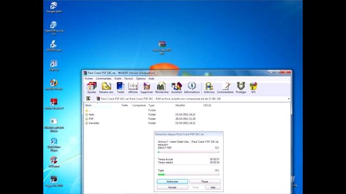Sort by the Taille column header
The image size is (346, 194).
[124, 106]
